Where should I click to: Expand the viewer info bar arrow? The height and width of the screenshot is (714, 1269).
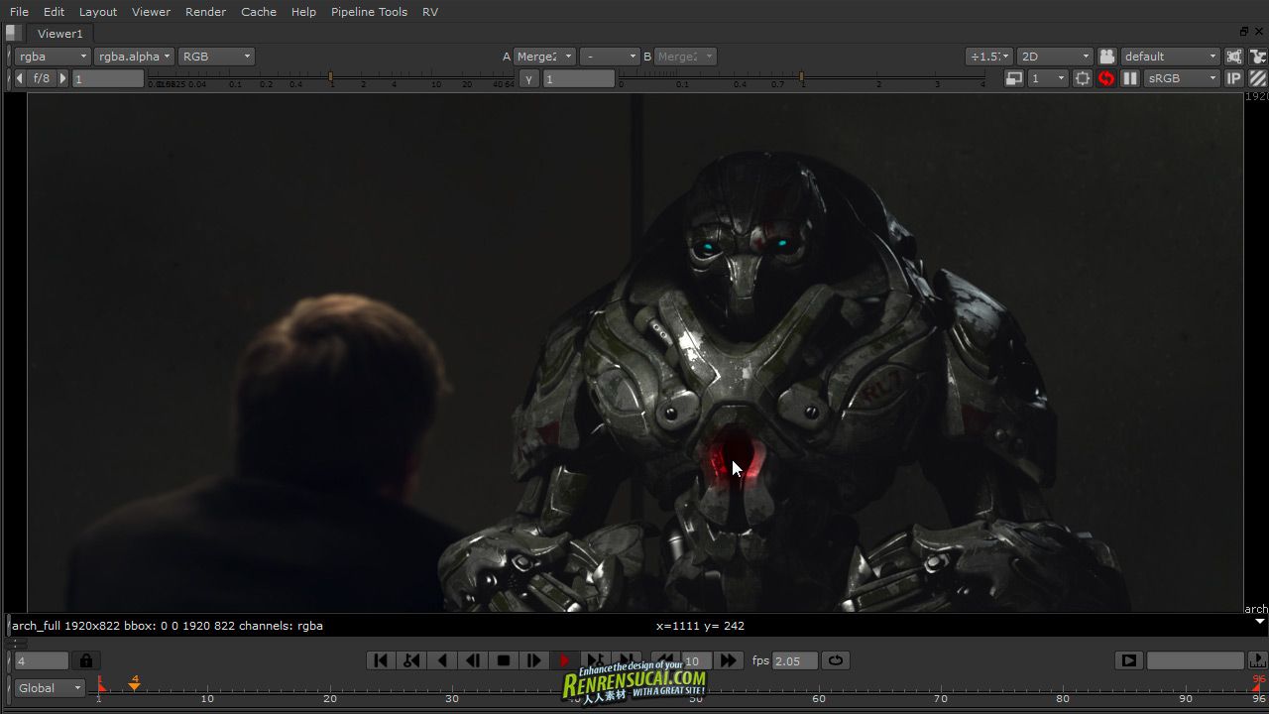pos(1260,622)
